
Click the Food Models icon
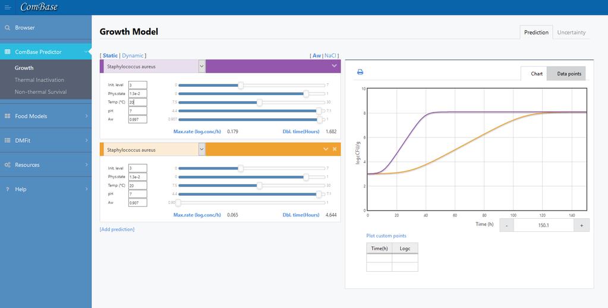point(7,116)
